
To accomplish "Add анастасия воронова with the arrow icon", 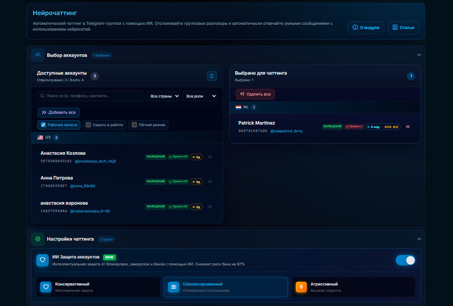I will click(x=210, y=207).
